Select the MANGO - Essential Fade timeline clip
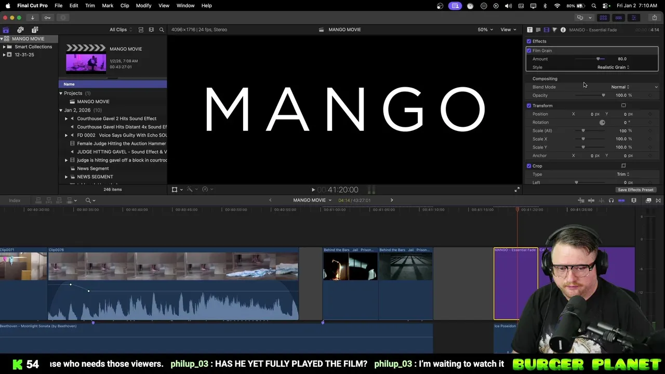 click(515, 284)
